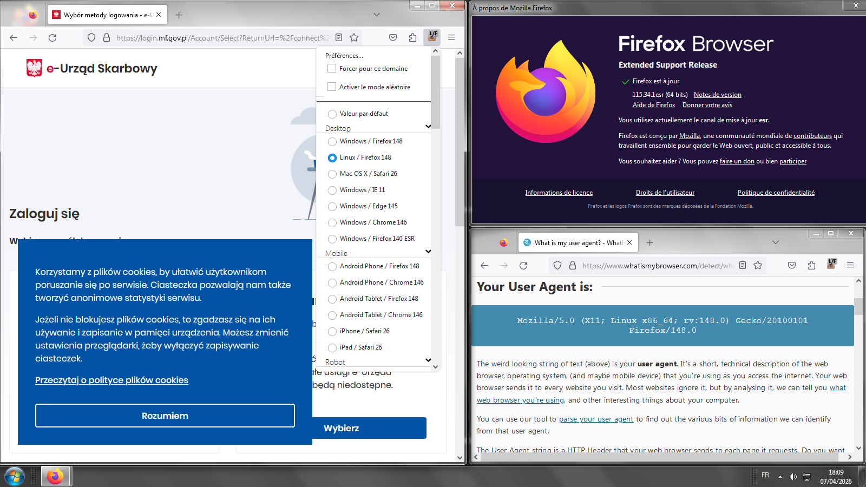Open the volume control in system tray
The image size is (866, 487).
[793, 477]
